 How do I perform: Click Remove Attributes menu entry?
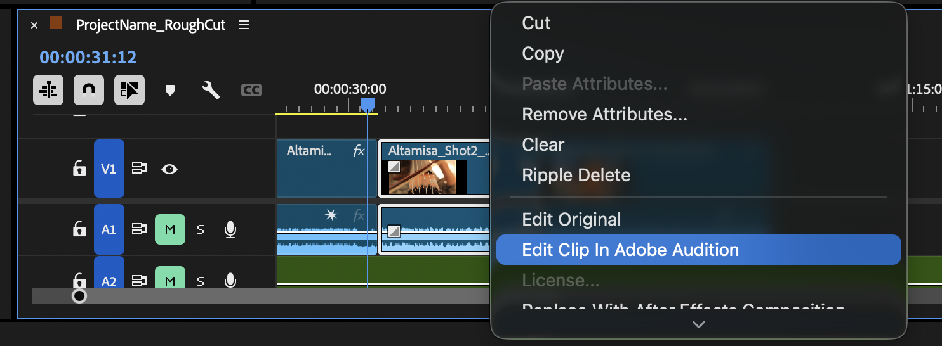tap(604, 114)
